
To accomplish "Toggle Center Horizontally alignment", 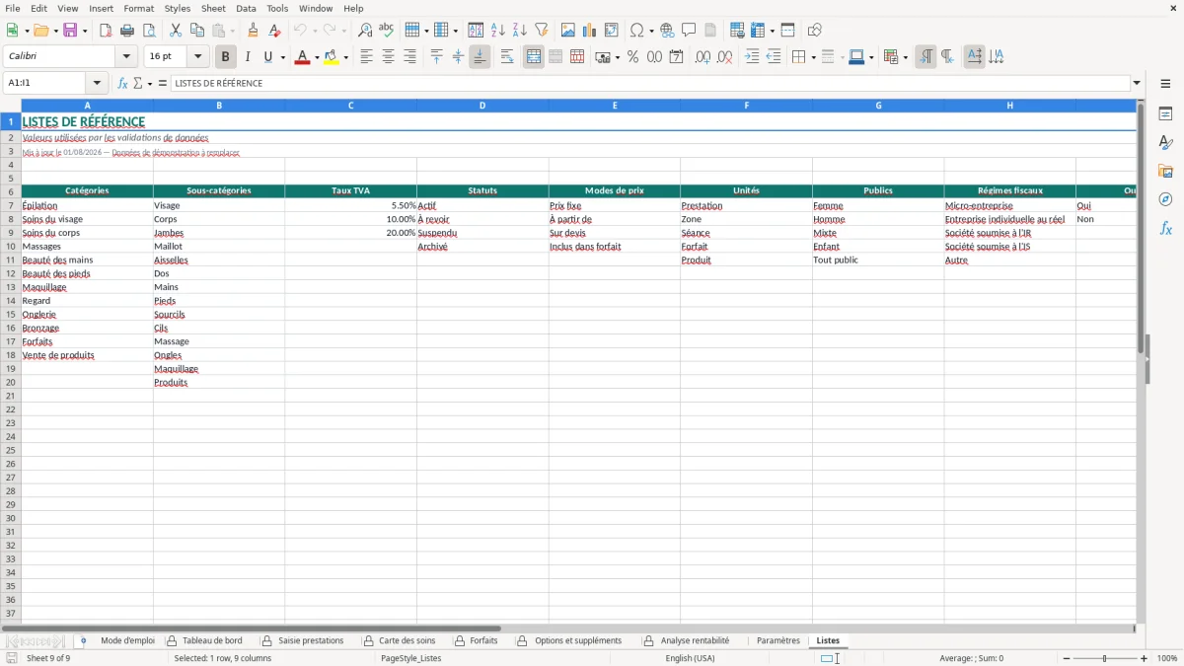I will click(x=388, y=57).
